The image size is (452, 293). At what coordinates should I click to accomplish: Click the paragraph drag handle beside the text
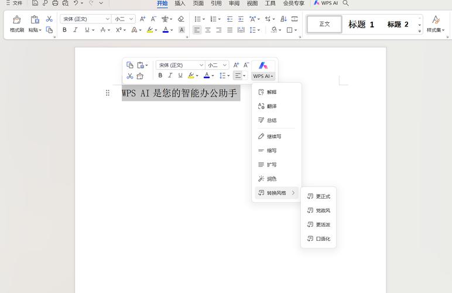pos(108,93)
